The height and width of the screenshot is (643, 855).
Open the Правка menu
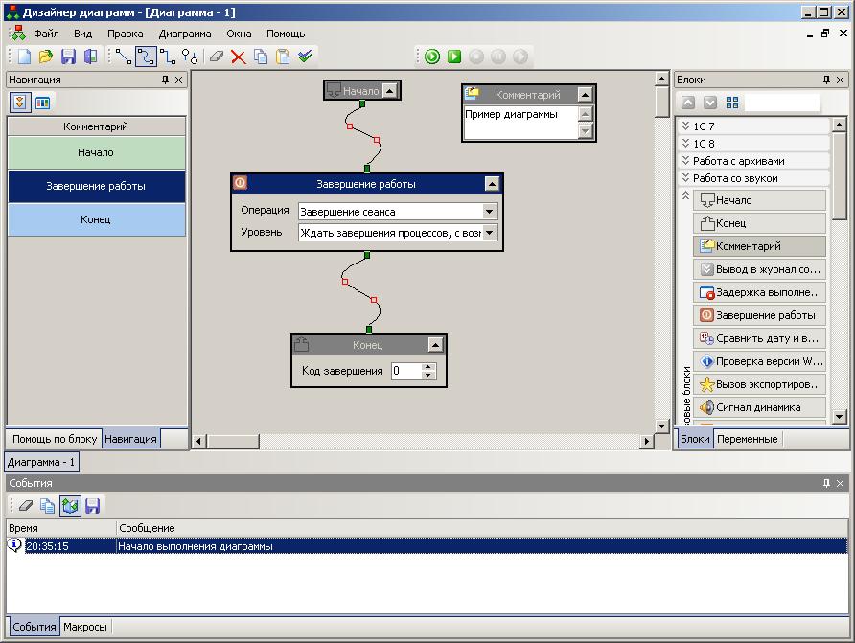[125, 34]
